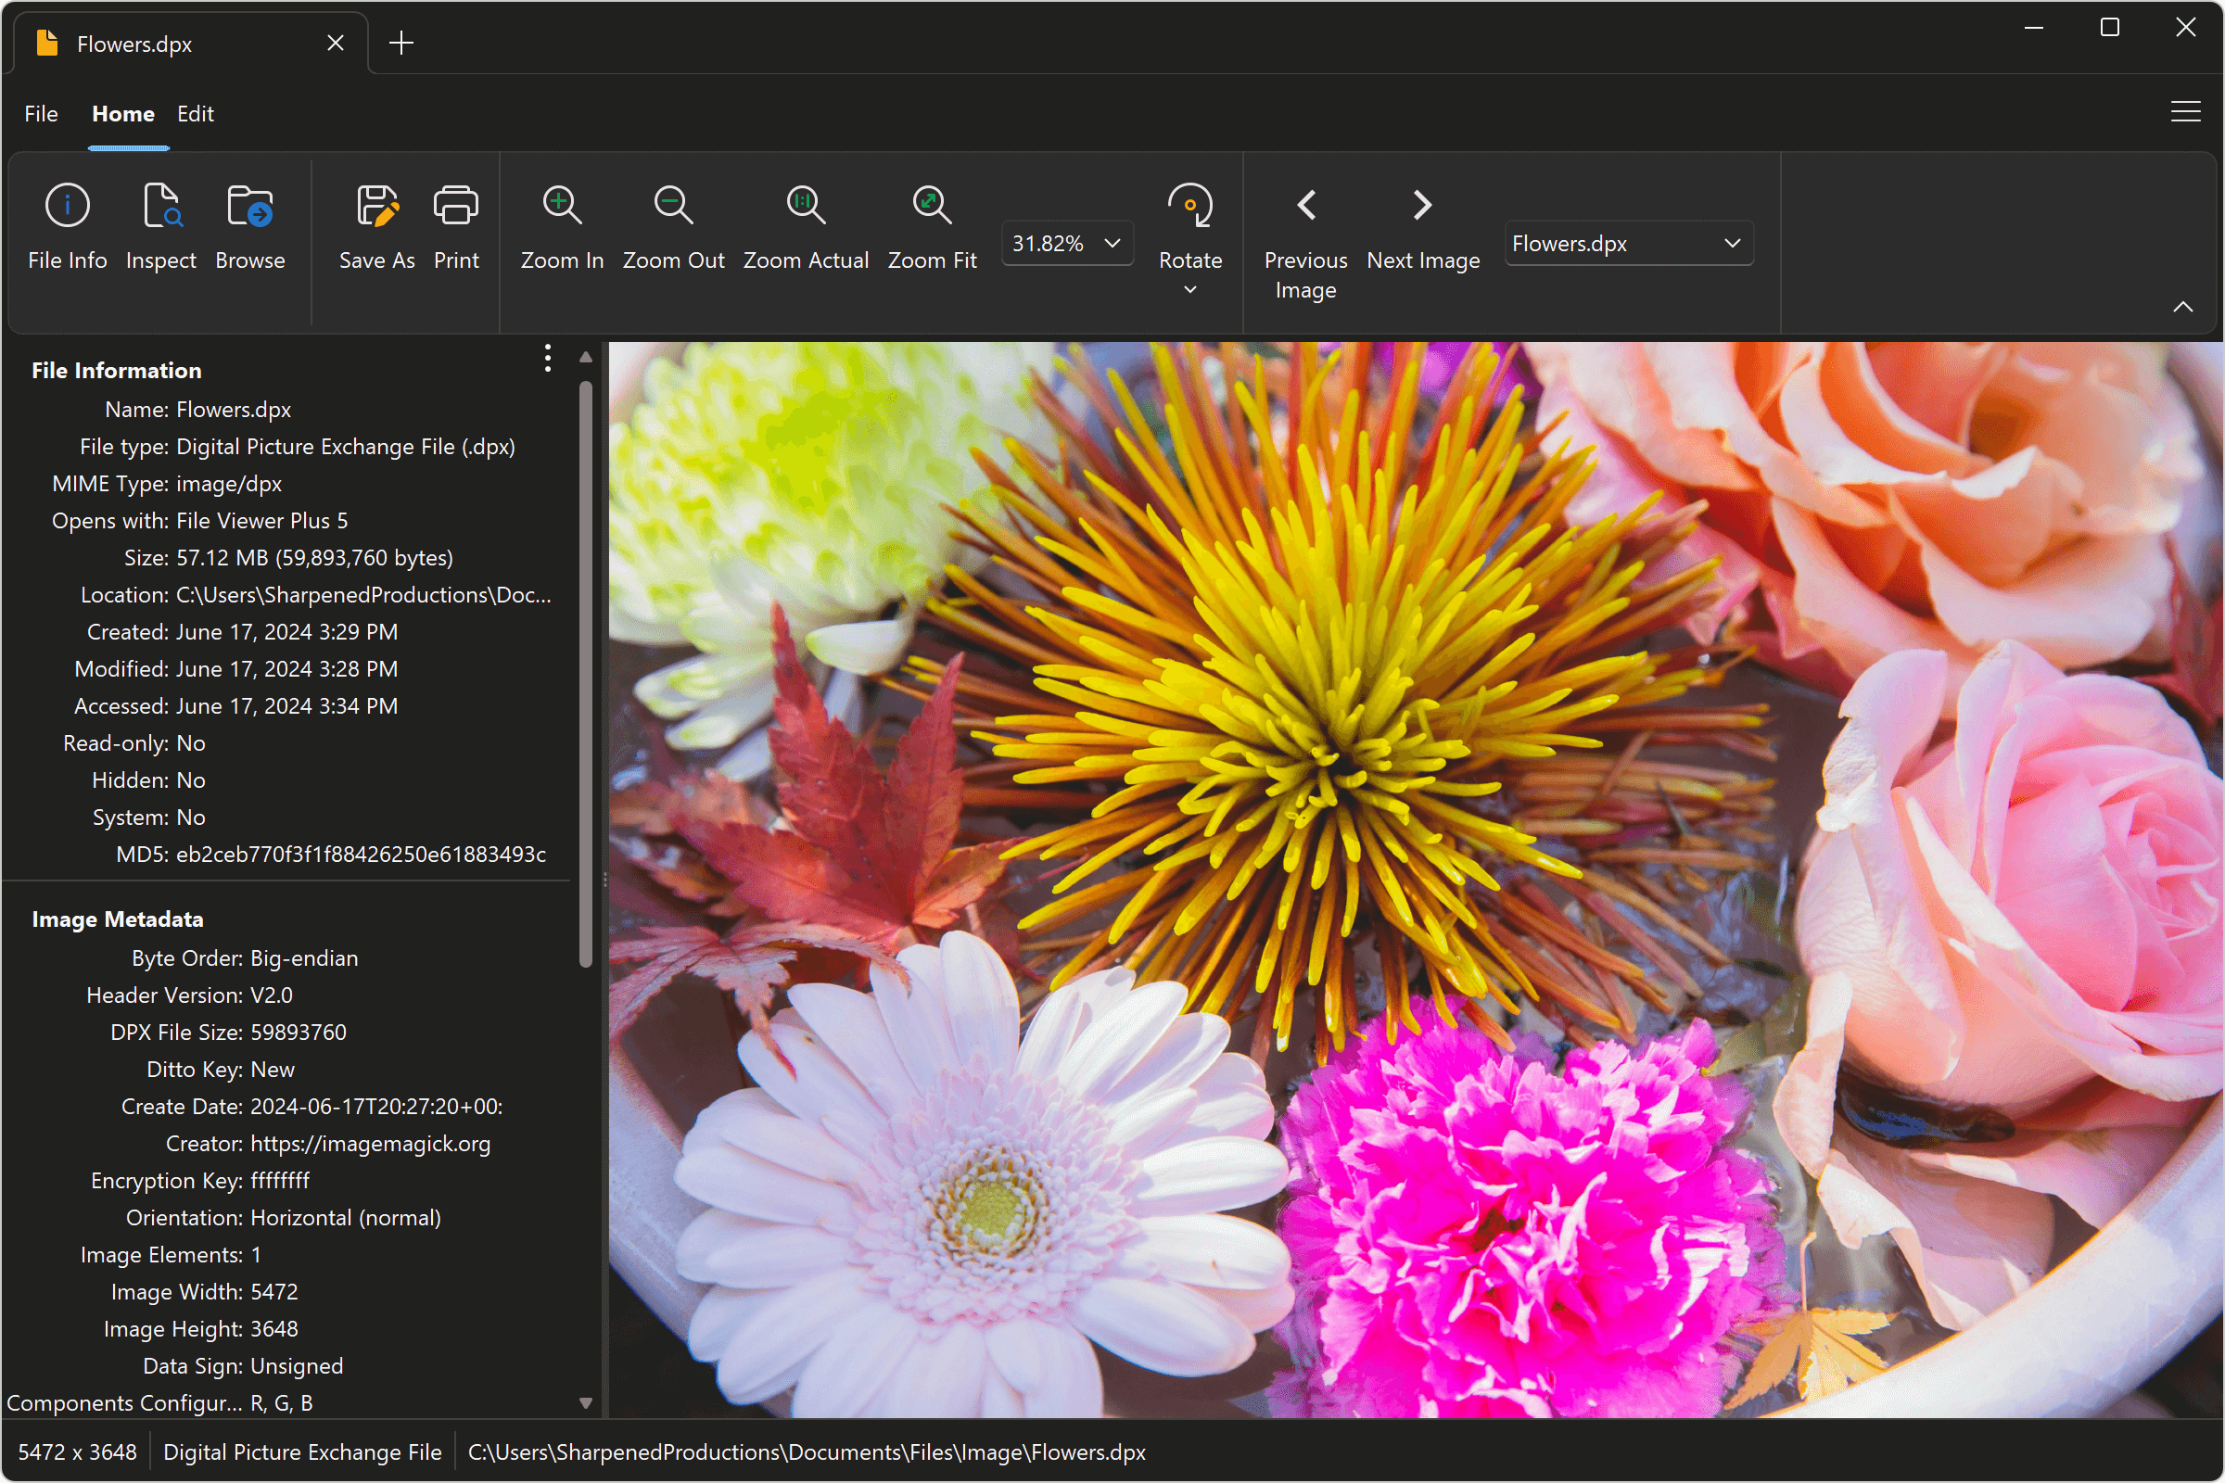Open the File menu
The image size is (2225, 1483).
tap(40, 113)
